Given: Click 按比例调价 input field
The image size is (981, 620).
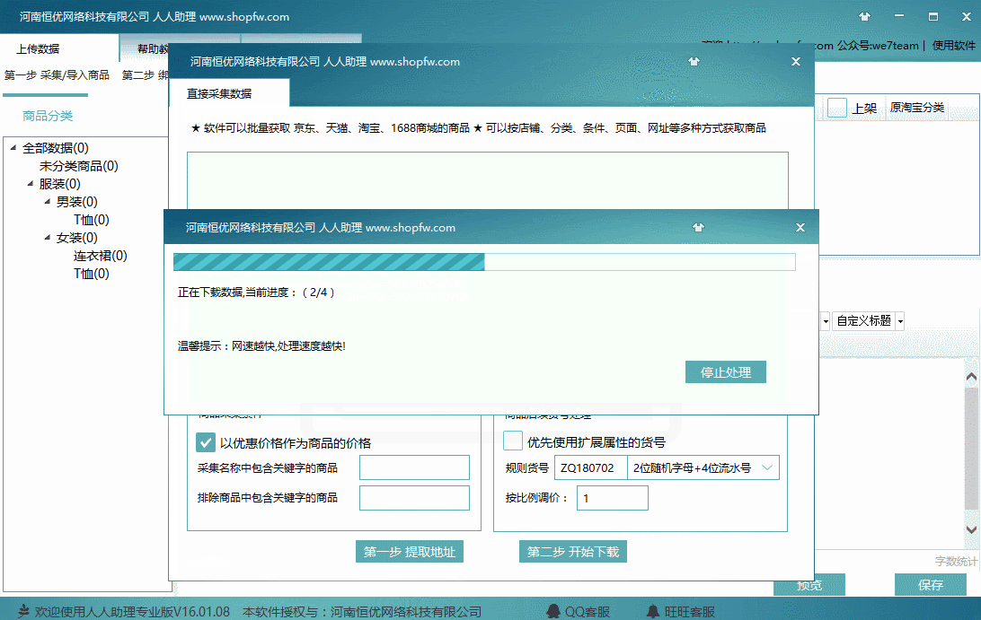Looking at the screenshot, I should pyautogui.click(x=613, y=498).
